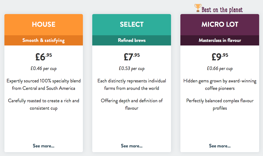Viewport: 263px width, 156px height.
Task: Select the purple MICRO LOT card header
Action: (220, 25)
